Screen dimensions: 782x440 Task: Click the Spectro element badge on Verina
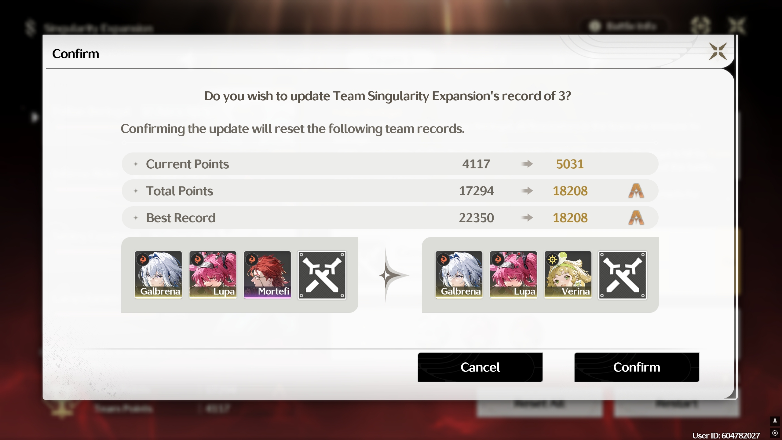552,260
